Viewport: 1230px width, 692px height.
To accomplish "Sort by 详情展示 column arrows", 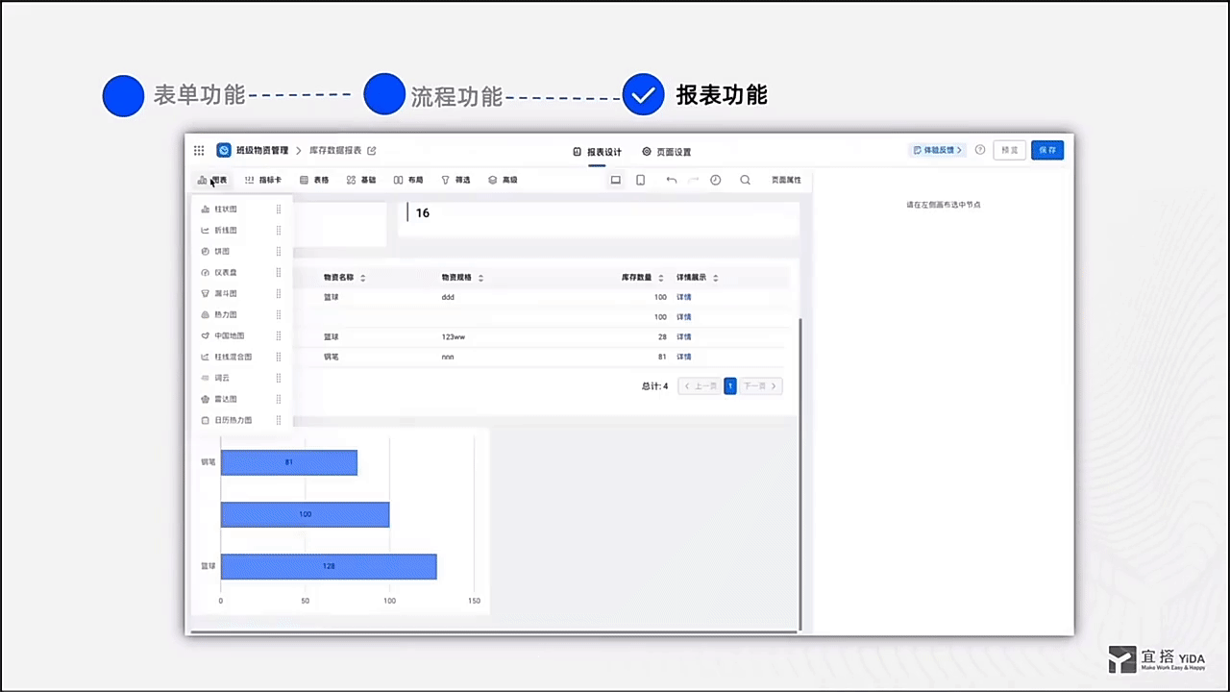I will click(715, 278).
